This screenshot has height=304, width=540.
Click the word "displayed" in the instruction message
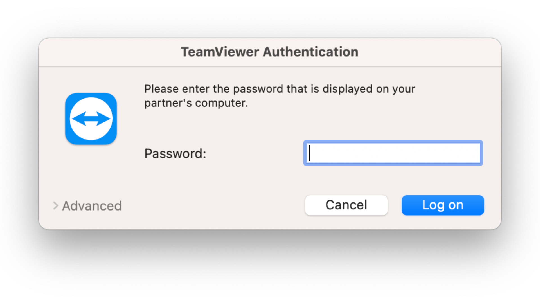347,89
